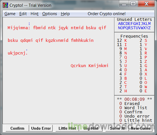Open the Edit menu

(23, 14)
